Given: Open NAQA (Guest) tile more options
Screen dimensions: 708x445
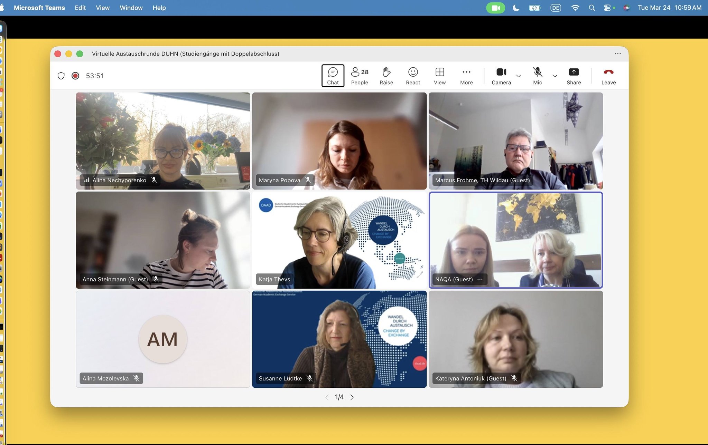Looking at the screenshot, I should click(480, 279).
